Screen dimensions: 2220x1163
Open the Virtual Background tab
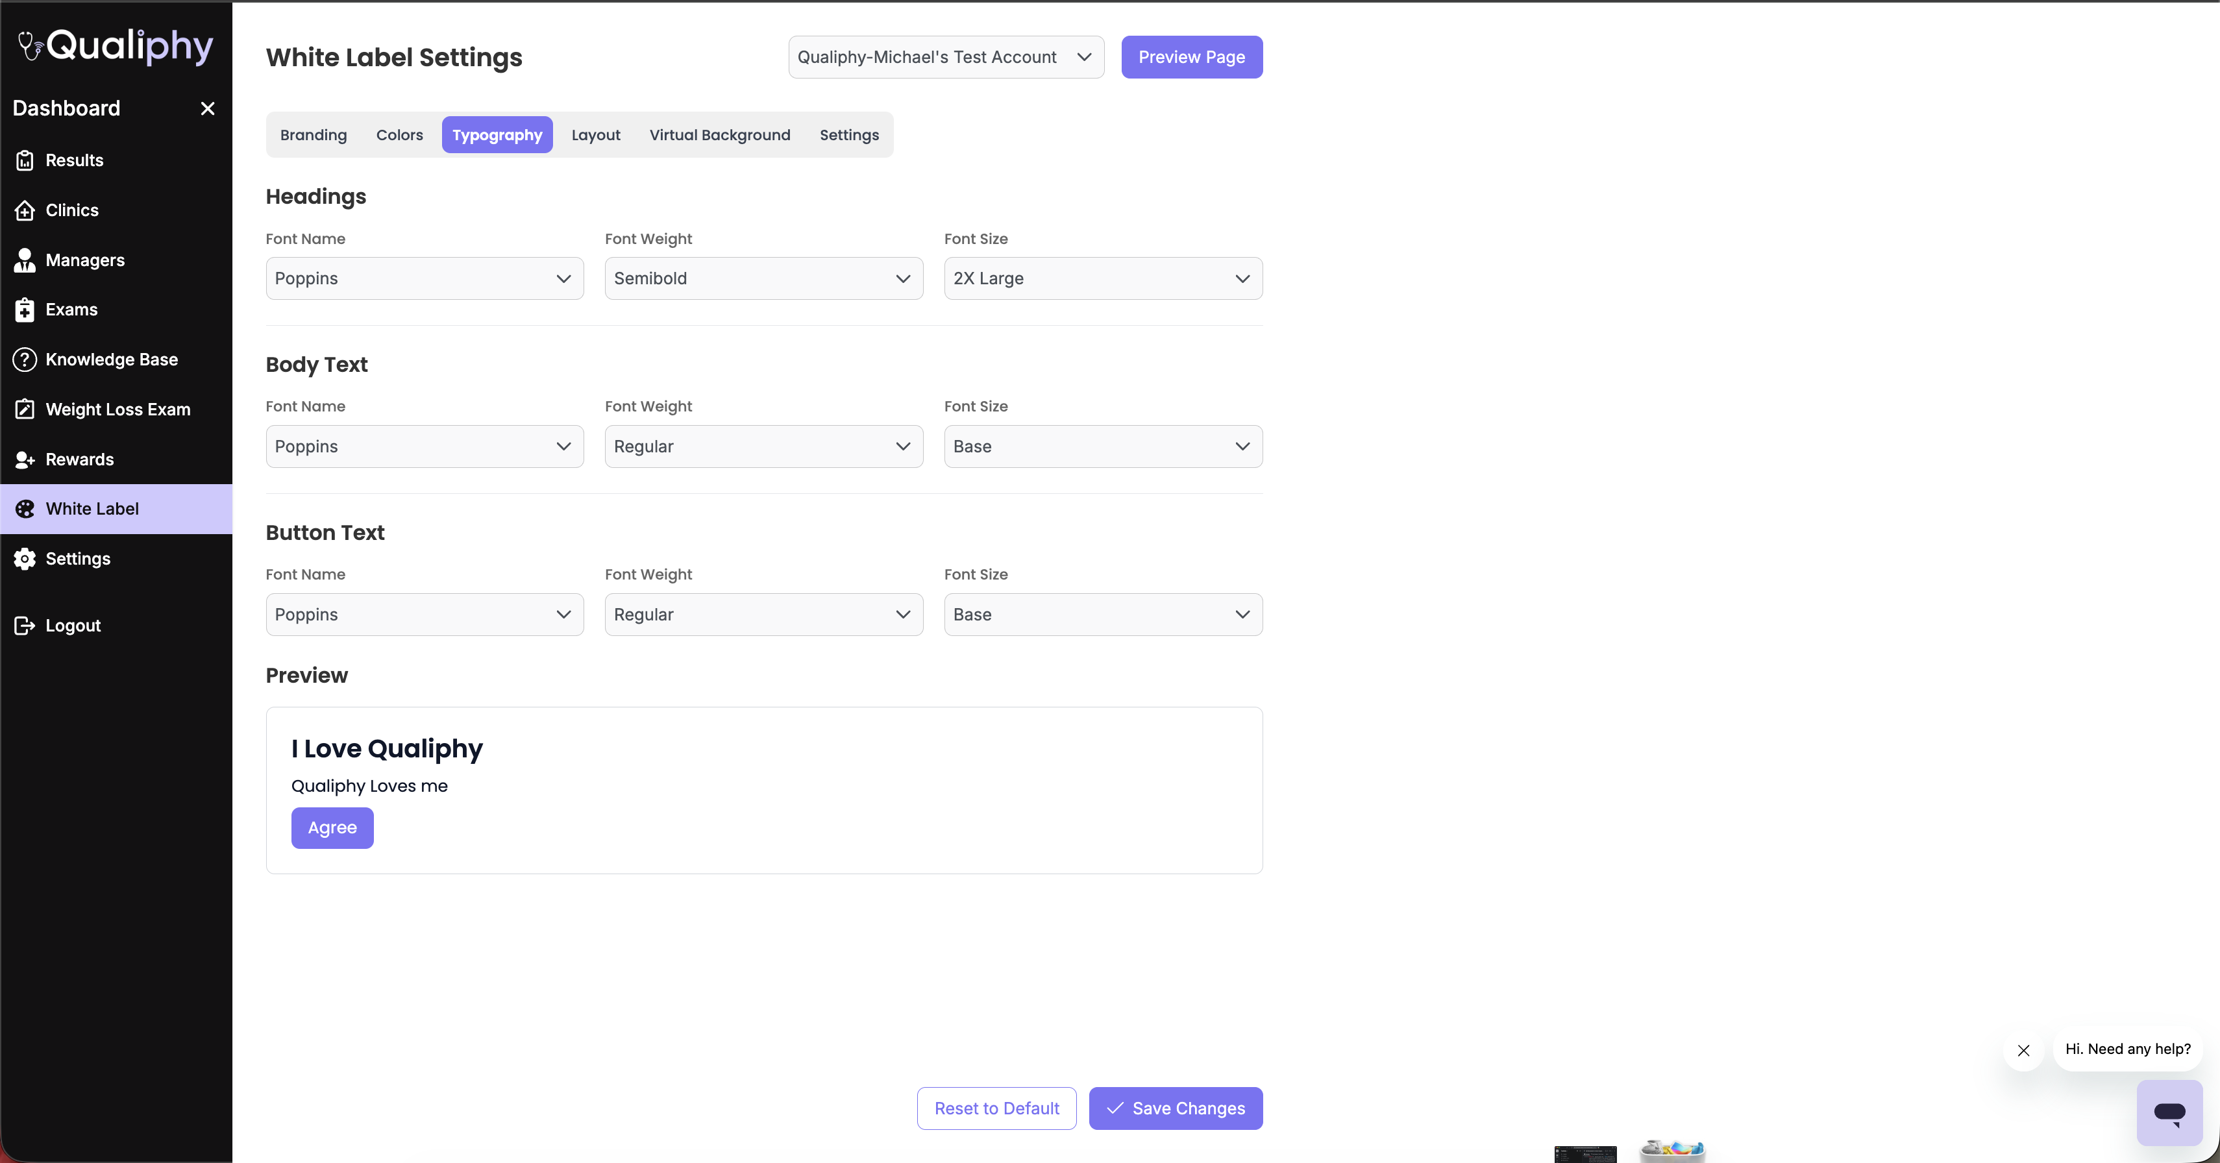pos(720,135)
